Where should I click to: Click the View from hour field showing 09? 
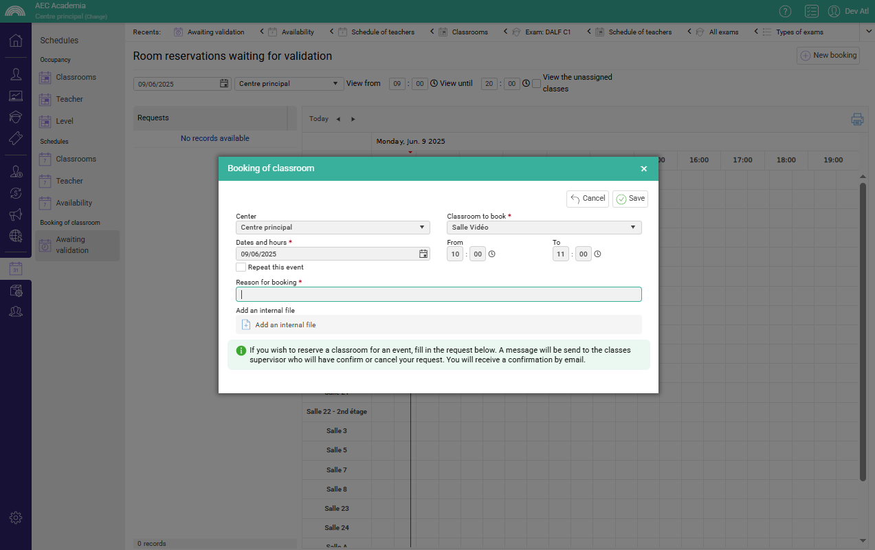pos(397,83)
